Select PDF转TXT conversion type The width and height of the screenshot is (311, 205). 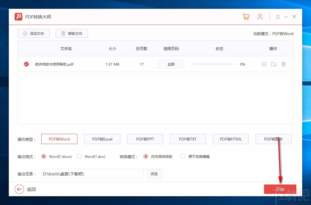pyautogui.click(x=188, y=139)
